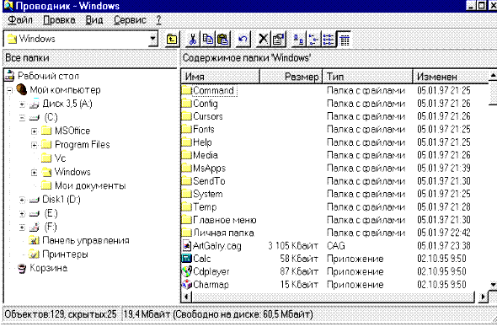Switch to small icons view
This screenshot has width=497, height=332.
313,40
